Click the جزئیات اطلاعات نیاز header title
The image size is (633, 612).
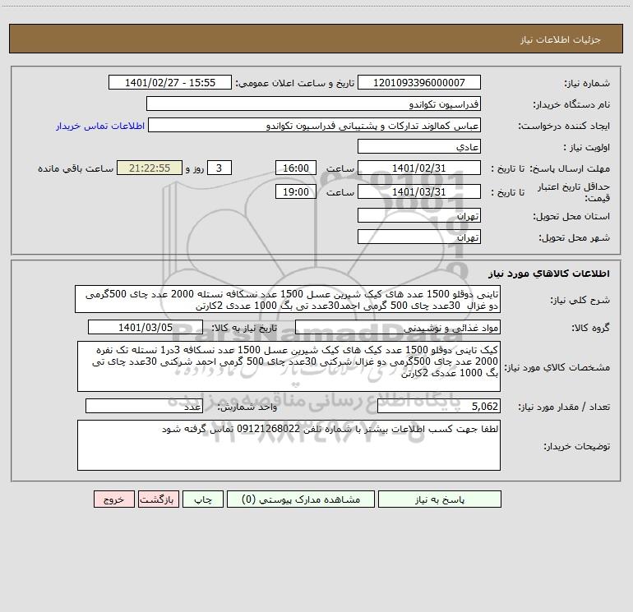(561, 39)
